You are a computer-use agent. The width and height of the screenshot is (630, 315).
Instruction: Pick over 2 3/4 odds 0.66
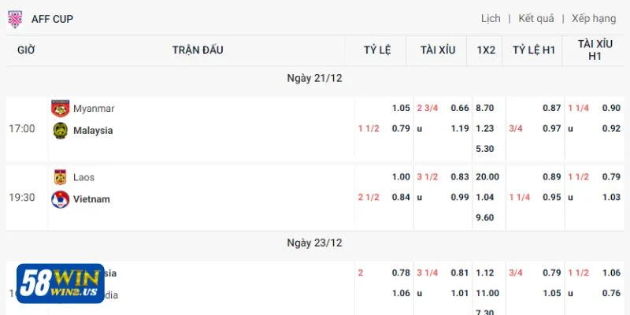pos(460,108)
